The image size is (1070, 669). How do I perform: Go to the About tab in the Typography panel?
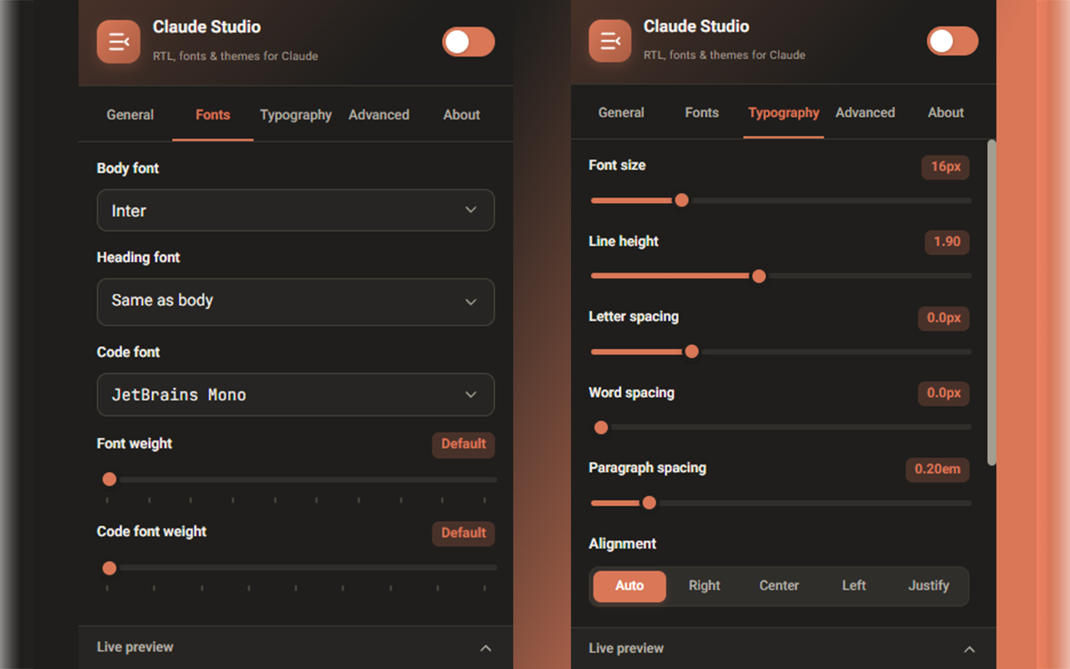coord(946,113)
